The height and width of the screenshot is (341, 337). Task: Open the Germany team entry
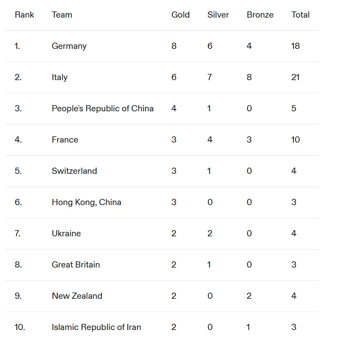click(x=69, y=46)
